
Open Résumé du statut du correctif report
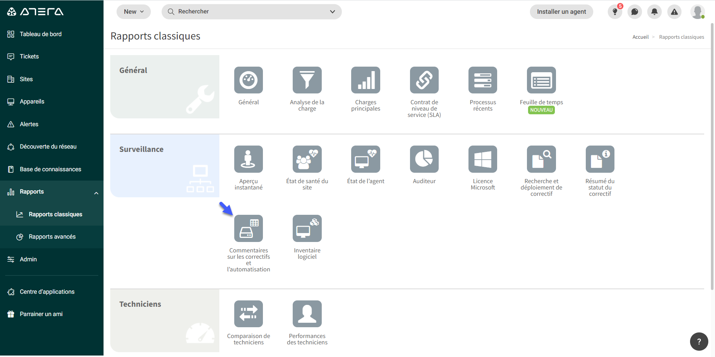click(x=600, y=159)
